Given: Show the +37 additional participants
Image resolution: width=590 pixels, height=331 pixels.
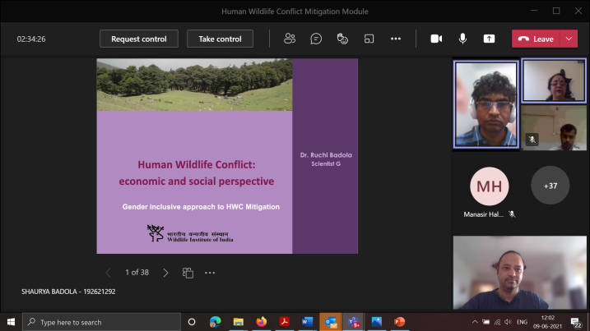Looking at the screenshot, I should coord(550,186).
